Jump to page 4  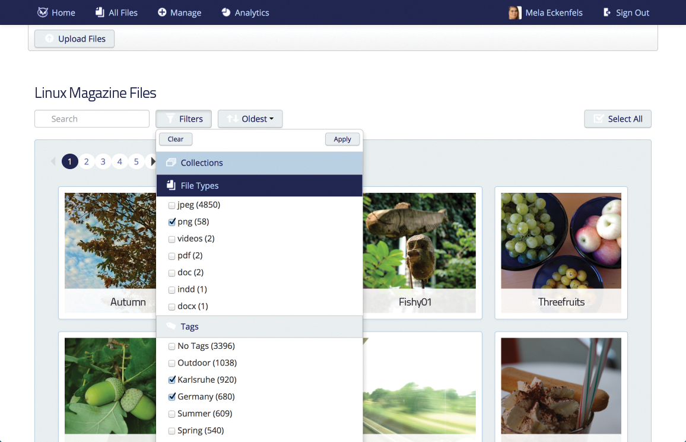[x=119, y=162]
